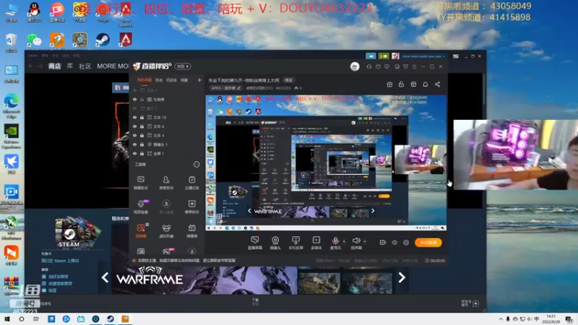
Task: Collapse the 工具库 toolbox section
Action: click(197, 165)
